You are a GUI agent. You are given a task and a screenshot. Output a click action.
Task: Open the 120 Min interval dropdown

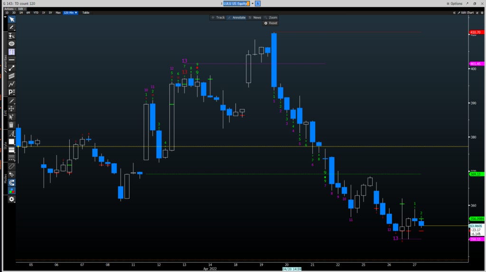pos(70,13)
